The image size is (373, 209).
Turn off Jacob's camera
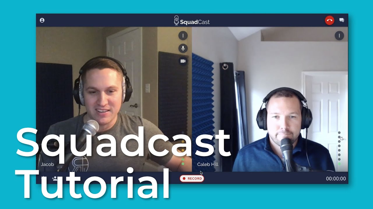tap(183, 61)
